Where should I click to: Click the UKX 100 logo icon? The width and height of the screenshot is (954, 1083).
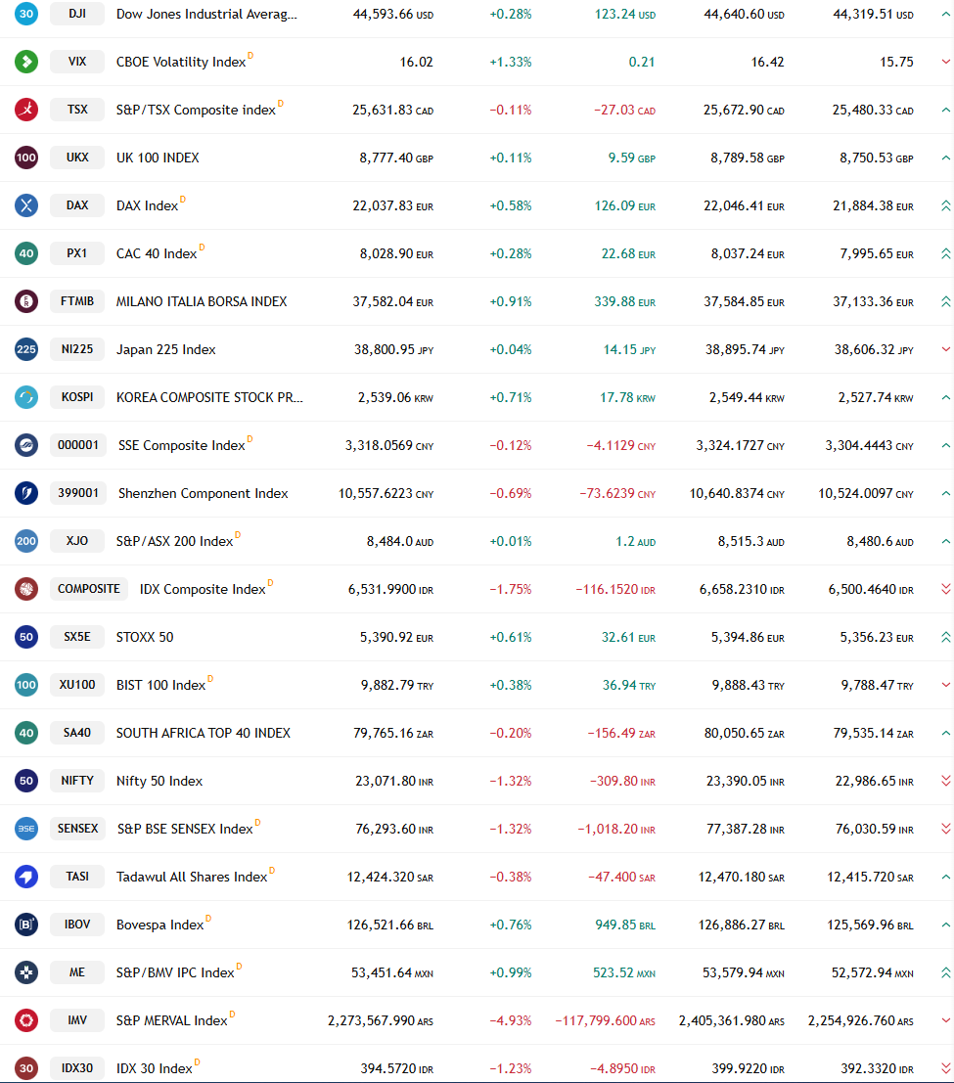(26, 158)
